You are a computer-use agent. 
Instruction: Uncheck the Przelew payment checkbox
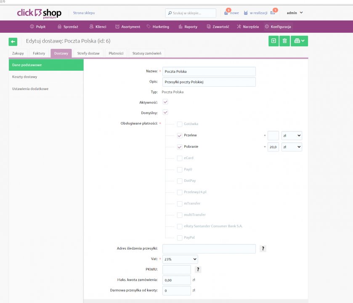179,136
